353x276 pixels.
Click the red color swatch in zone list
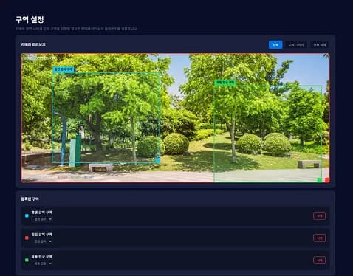[27, 238]
